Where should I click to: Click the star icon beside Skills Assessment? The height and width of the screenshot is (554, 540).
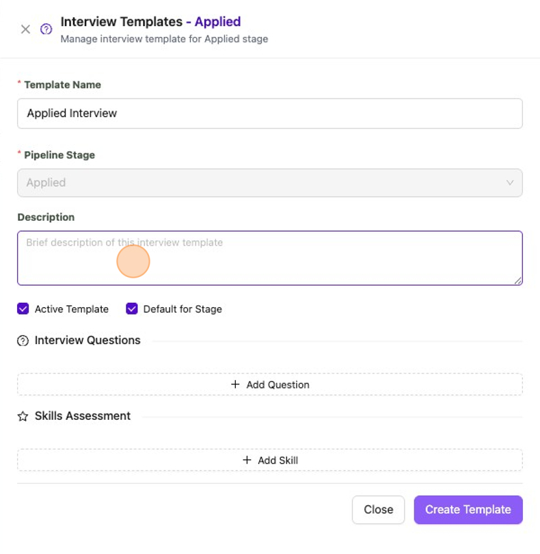[x=23, y=416]
